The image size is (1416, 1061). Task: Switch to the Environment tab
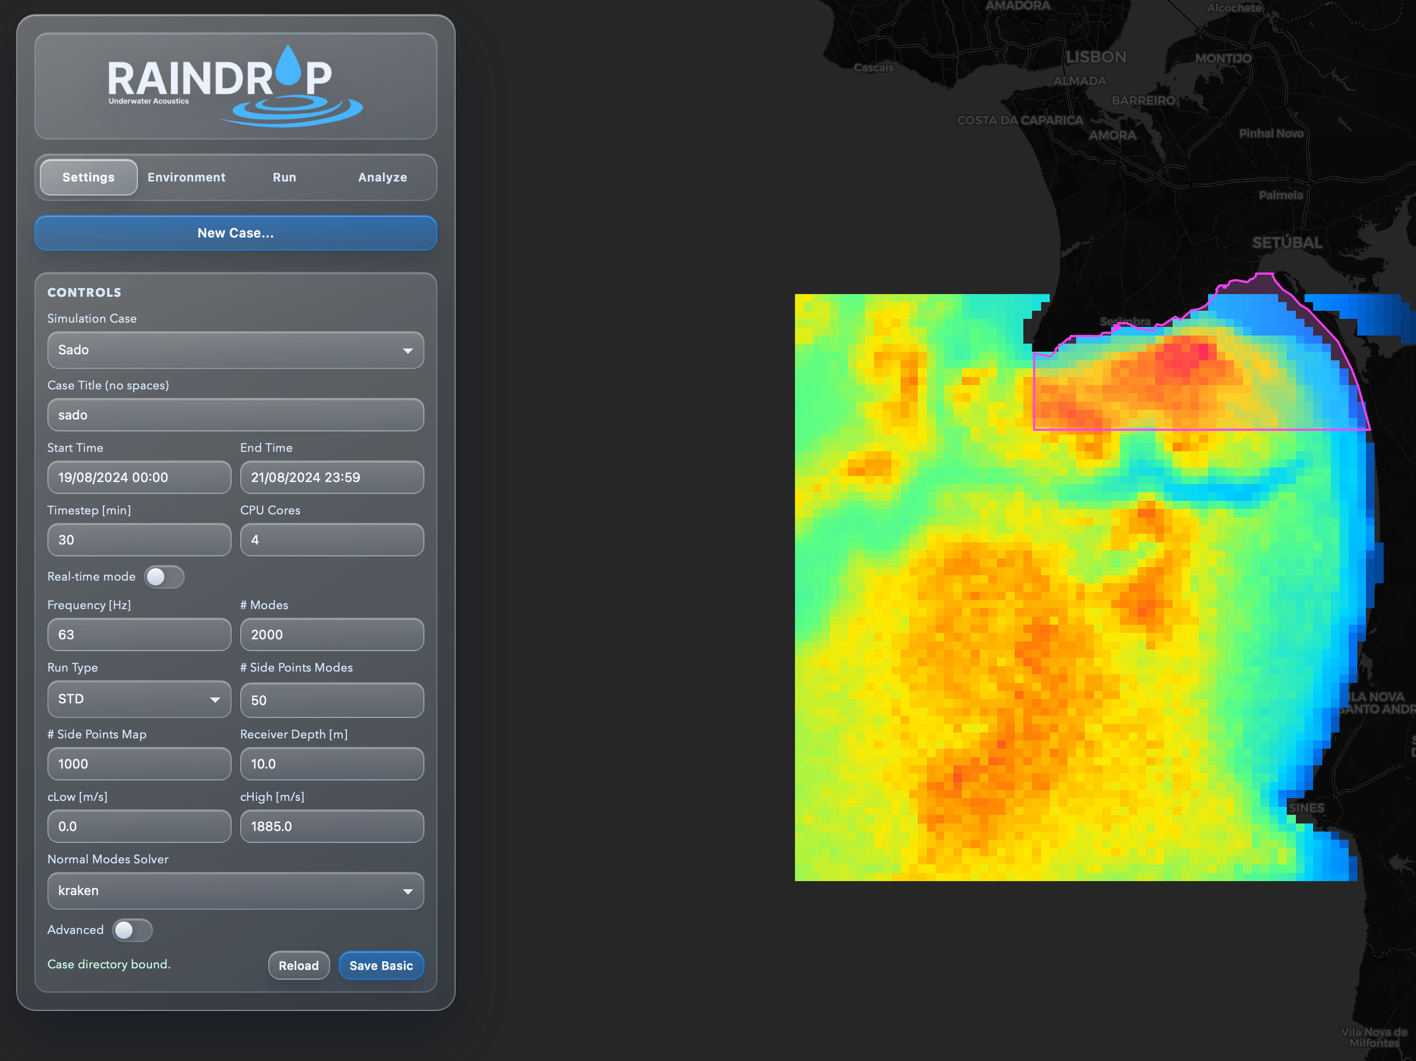186,177
